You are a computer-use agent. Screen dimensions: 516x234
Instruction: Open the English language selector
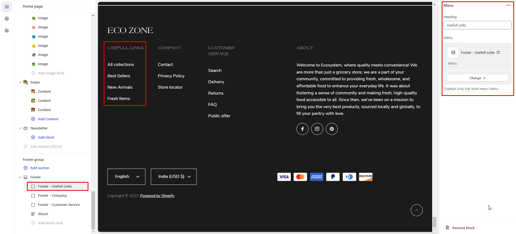pos(126,177)
